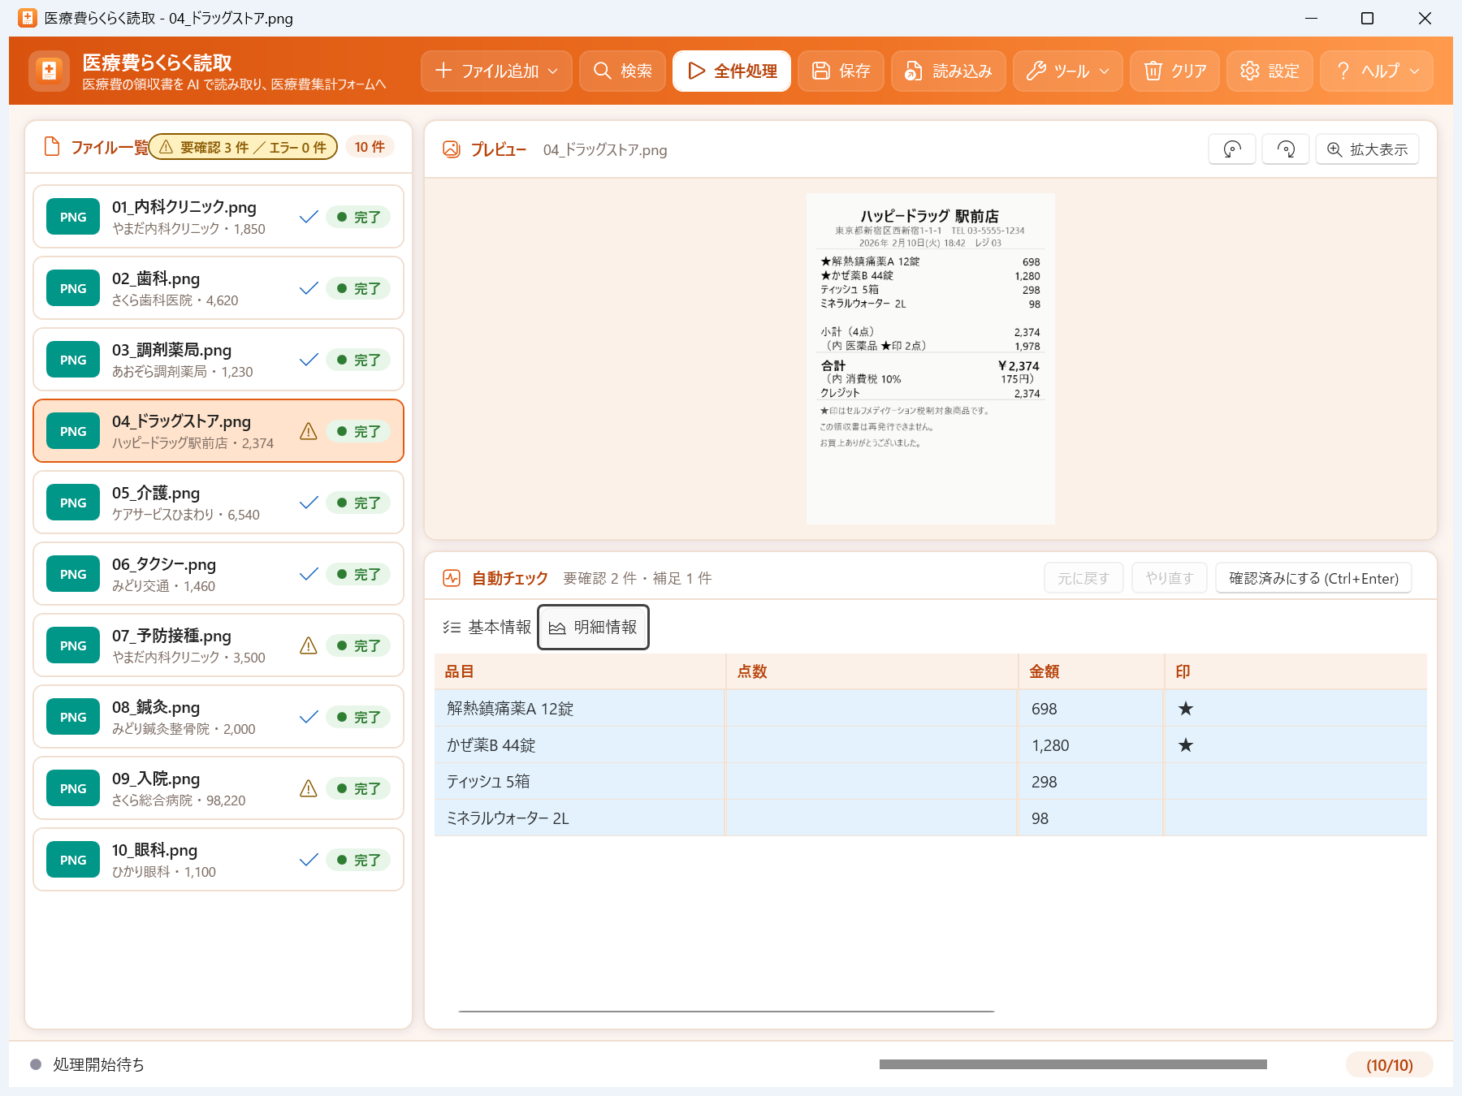Screen dimensions: 1462x1096
Task: Click the bottom progress bar
Action: (1073, 1064)
